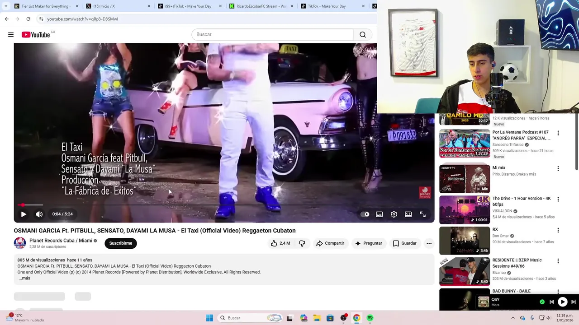
Task: Open the taskbar clock and date
Action: (565, 318)
